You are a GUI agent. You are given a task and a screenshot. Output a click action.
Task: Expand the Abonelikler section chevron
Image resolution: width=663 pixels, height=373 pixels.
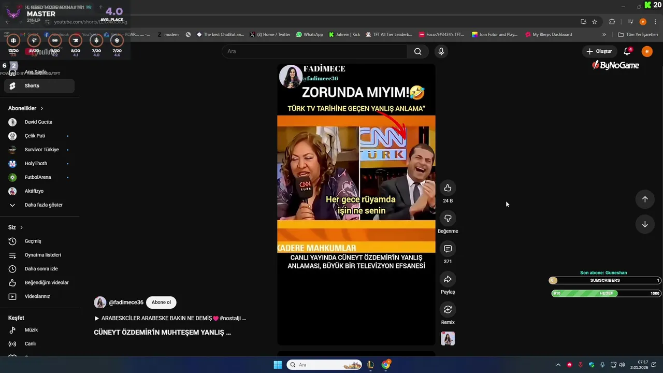pos(42,108)
